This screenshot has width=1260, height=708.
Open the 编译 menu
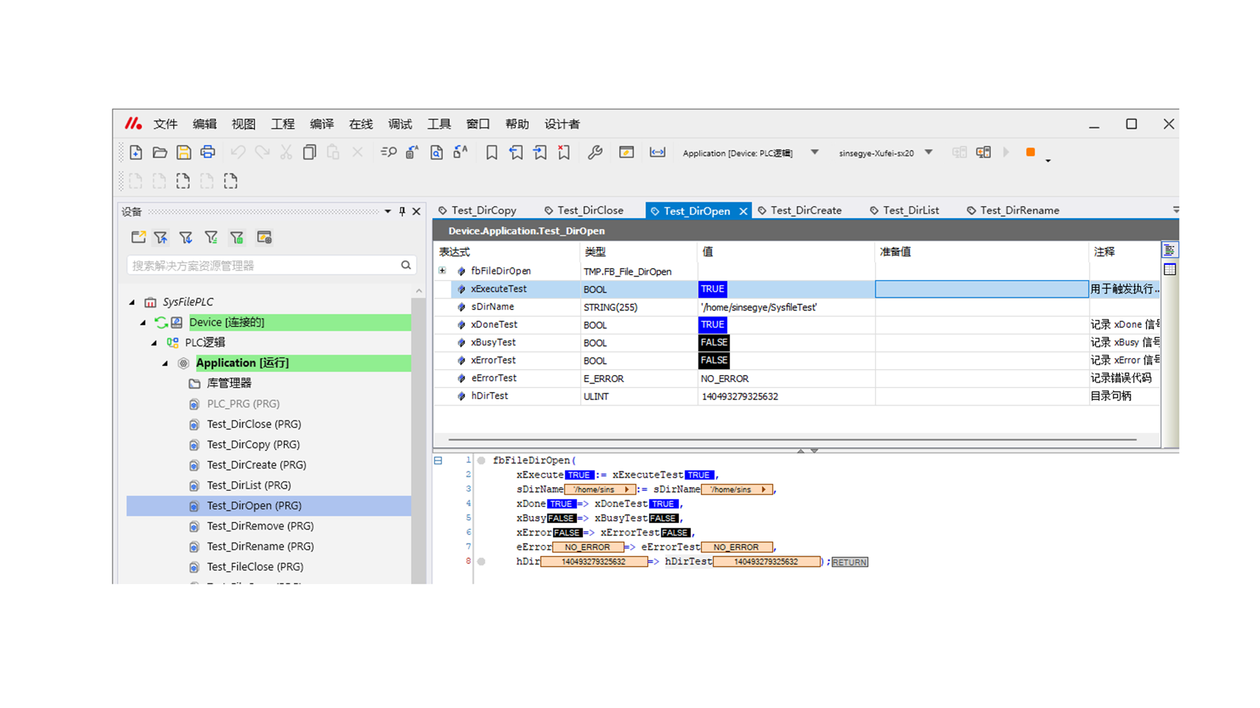(x=322, y=124)
